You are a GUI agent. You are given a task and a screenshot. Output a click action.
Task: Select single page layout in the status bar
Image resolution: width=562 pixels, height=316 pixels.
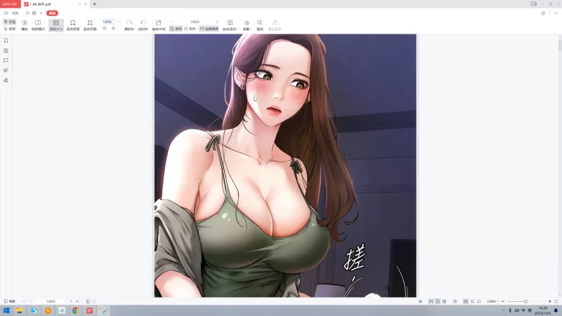click(438, 301)
